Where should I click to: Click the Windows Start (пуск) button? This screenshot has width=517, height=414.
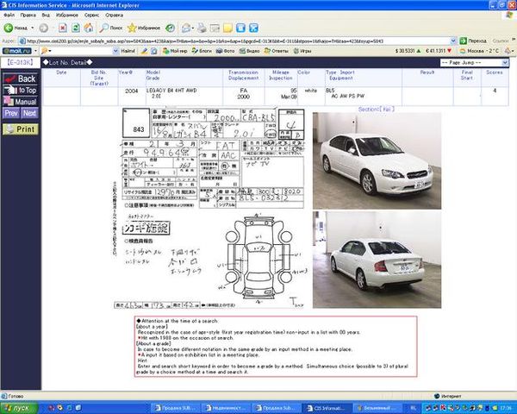19,408
